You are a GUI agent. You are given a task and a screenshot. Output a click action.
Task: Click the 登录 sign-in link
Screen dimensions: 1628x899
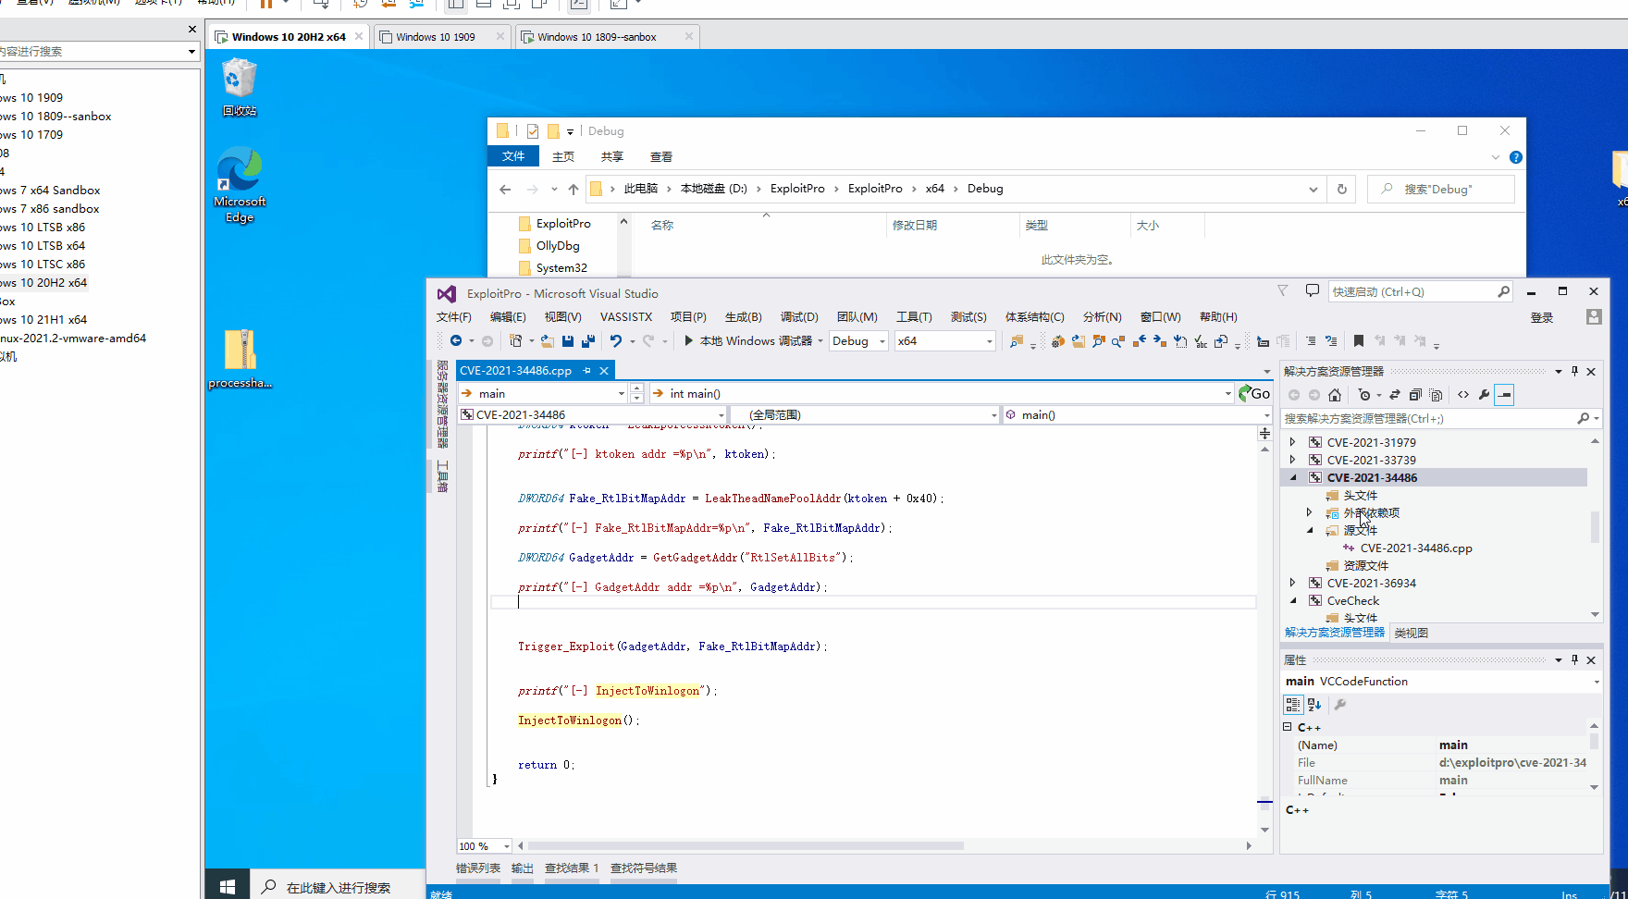(1542, 317)
